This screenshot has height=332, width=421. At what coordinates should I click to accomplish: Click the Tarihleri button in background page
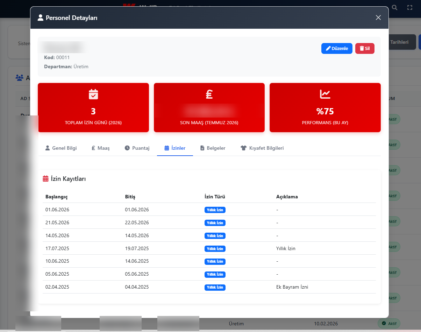(402, 42)
